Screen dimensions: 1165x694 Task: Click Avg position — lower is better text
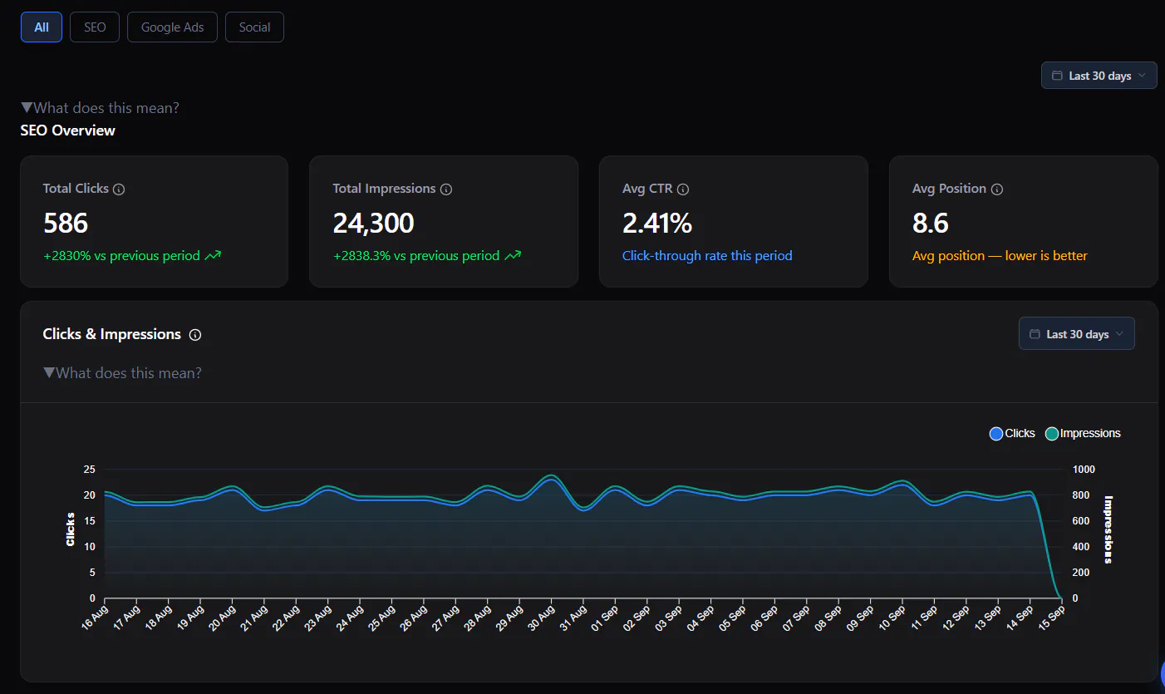tap(1000, 256)
